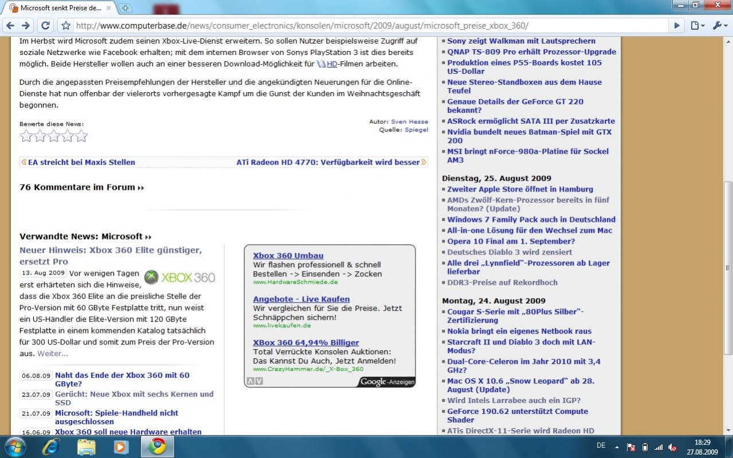The width and height of the screenshot is (733, 458).
Task: Click the DE language indicator
Action: pos(601,445)
